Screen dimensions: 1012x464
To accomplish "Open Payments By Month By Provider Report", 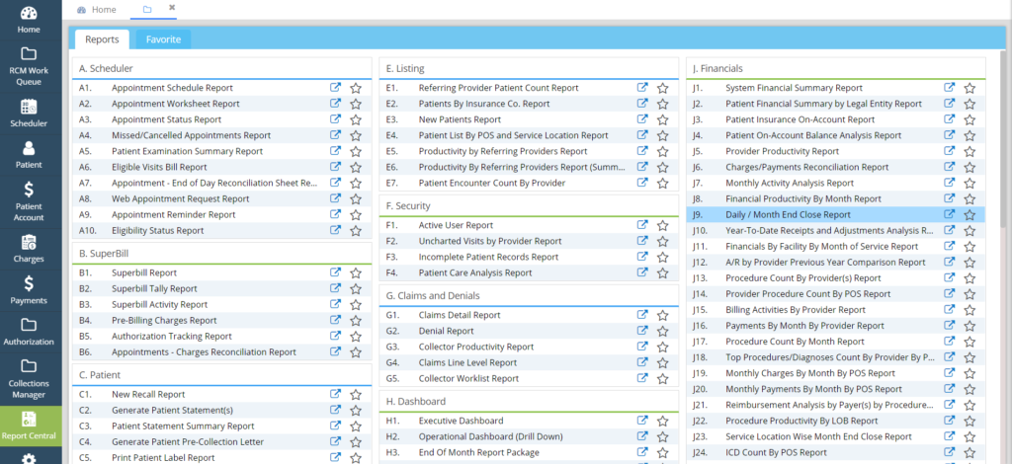I will 804,326.
